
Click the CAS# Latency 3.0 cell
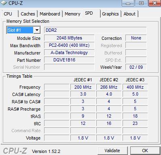83,94
